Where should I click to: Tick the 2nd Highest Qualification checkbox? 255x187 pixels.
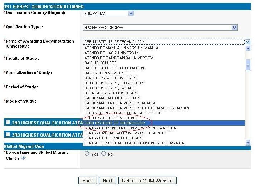(8, 122)
